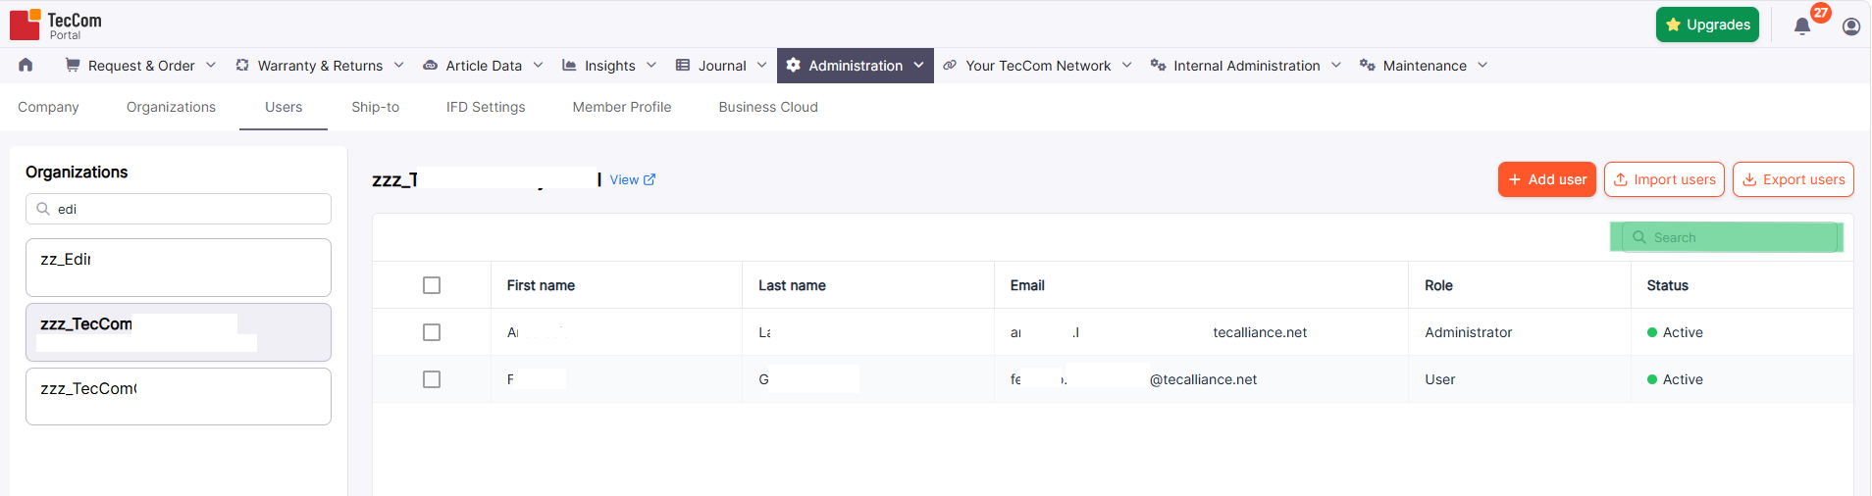Switch to the Company tab
1872x496 pixels.
48,107
